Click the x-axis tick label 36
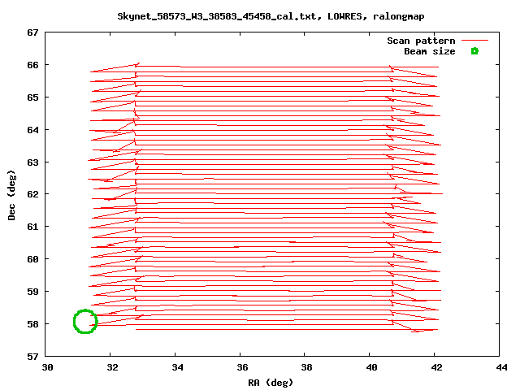520x390 pixels. (x=242, y=367)
